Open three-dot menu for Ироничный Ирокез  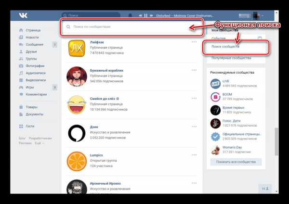click(x=194, y=183)
